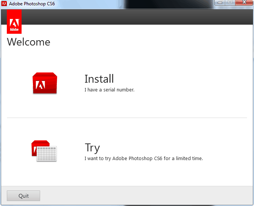Select the Try heading
The height and width of the screenshot is (206, 254).
92,148
